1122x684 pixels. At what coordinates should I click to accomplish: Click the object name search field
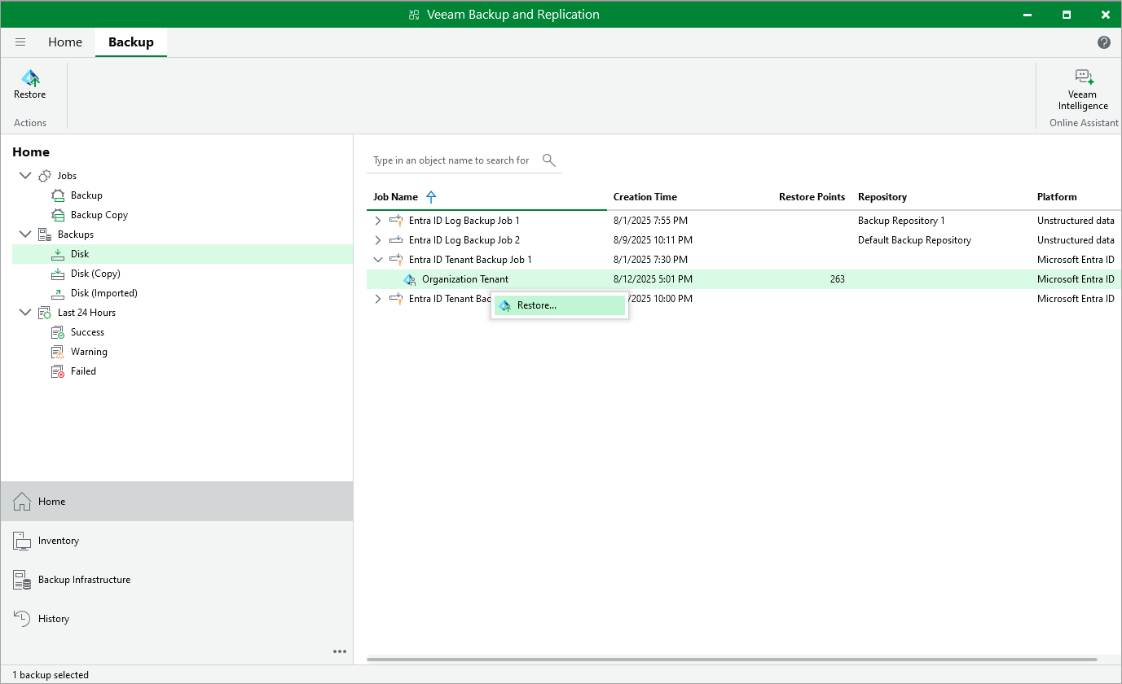(x=453, y=160)
